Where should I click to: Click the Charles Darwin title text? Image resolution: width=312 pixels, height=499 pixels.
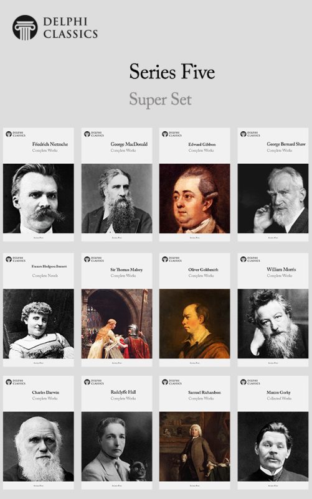pyautogui.click(x=45, y=393)
